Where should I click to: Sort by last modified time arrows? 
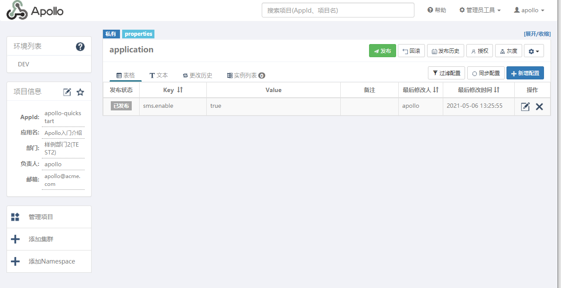(496, 90)
